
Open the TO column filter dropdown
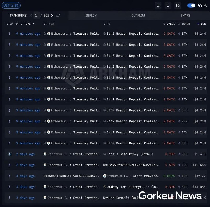pyautogui.click(x=104, y=24)
